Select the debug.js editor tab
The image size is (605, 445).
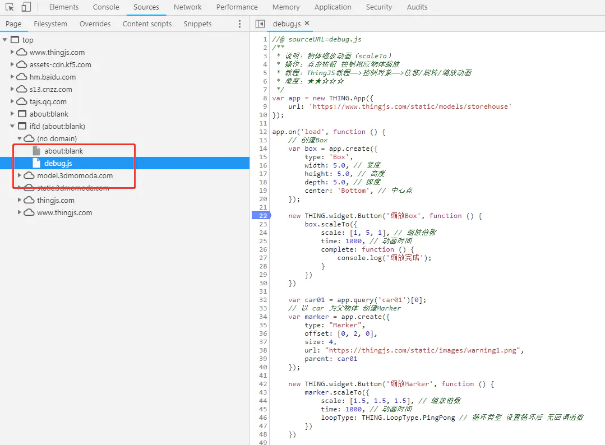click(x=287, y=24)
